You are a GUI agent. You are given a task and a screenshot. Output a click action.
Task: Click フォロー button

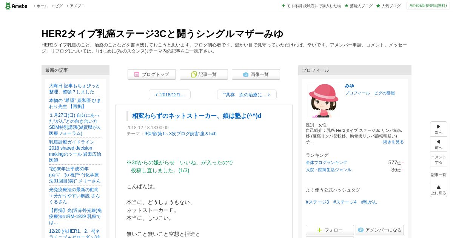click(330, 230)
